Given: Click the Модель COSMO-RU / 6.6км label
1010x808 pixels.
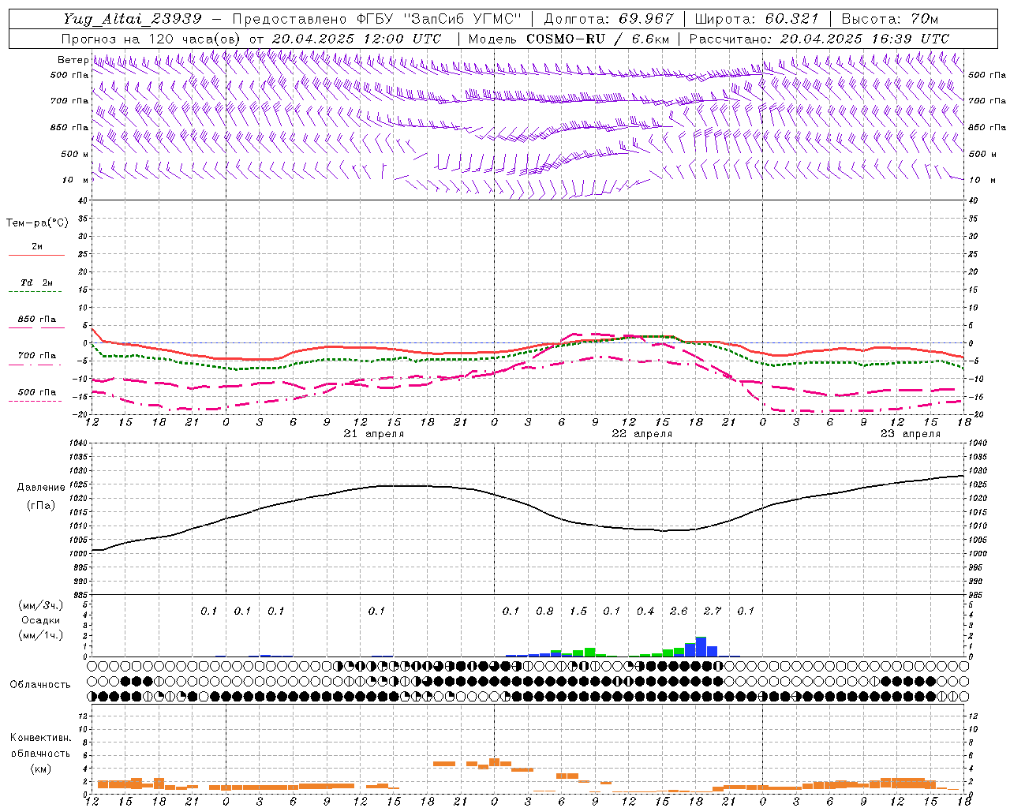Looking at the screenshot, I should [x=569, y=39].
